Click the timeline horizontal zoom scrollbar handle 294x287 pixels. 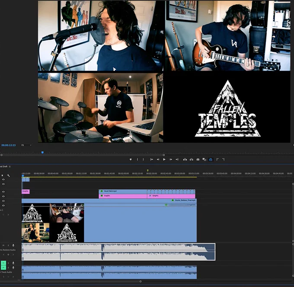pos(141,281)
